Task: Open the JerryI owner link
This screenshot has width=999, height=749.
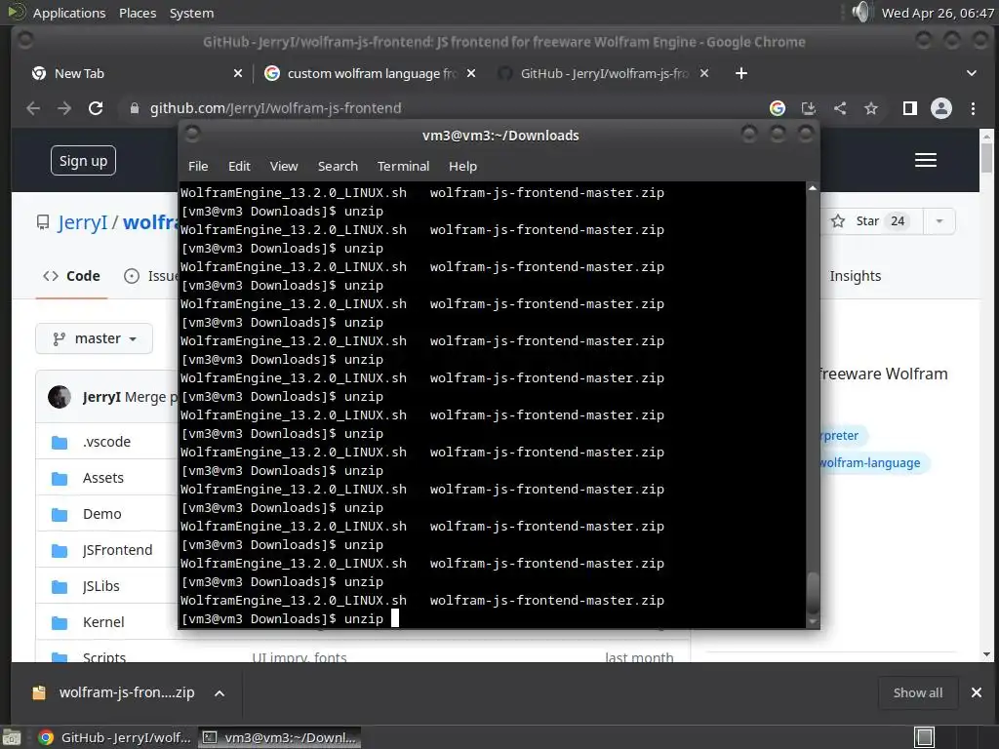Action: [82, 222]
